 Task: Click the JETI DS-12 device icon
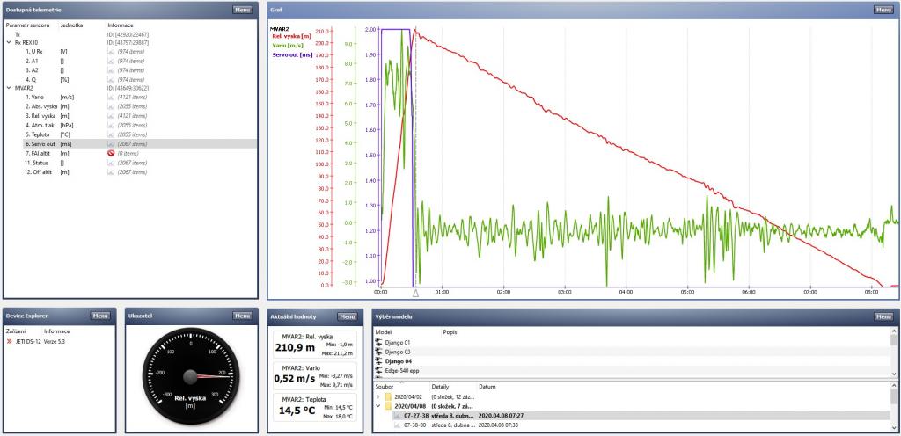(x=11, y=340)
